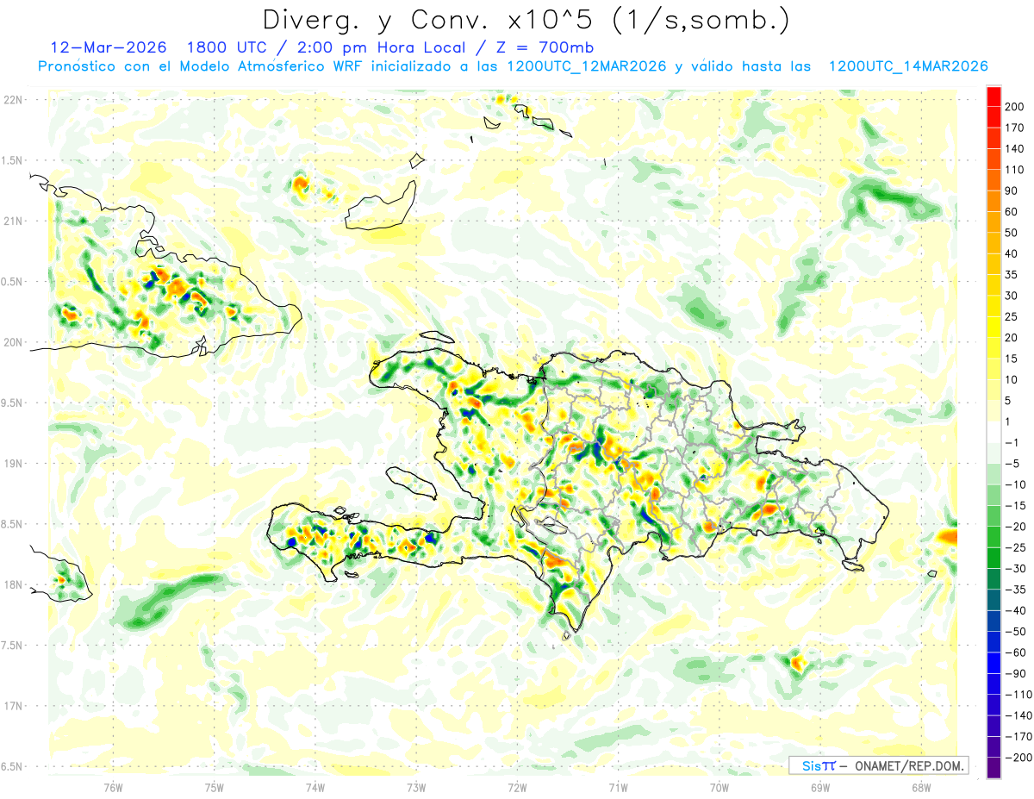Click the positive '35' scale label
1034x799 pixels.
pos(1012,275)
